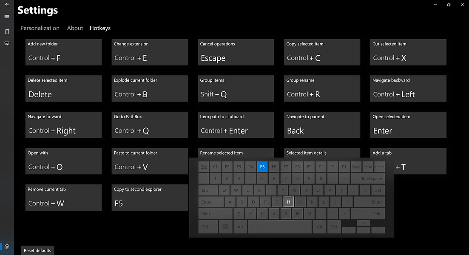The height and width of the screenshot is (255, 469).
Task: Edit the Cut selected item hotkey
Action: pos(408,52)
